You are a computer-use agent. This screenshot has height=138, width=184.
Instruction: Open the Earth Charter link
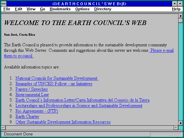coord(27,116)
